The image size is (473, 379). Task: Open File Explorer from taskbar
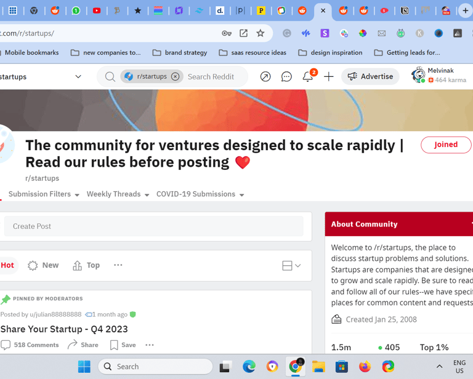pos(318,367)
